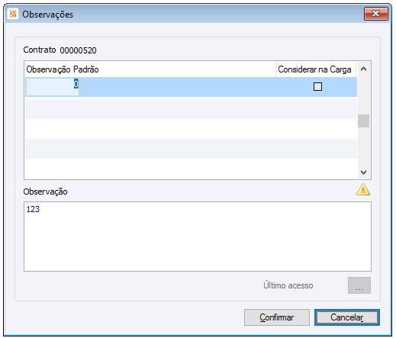Click the scroll up arrow in grid
Screen dimensions: 396x338
pyautogui.click(x=363, y=69)
